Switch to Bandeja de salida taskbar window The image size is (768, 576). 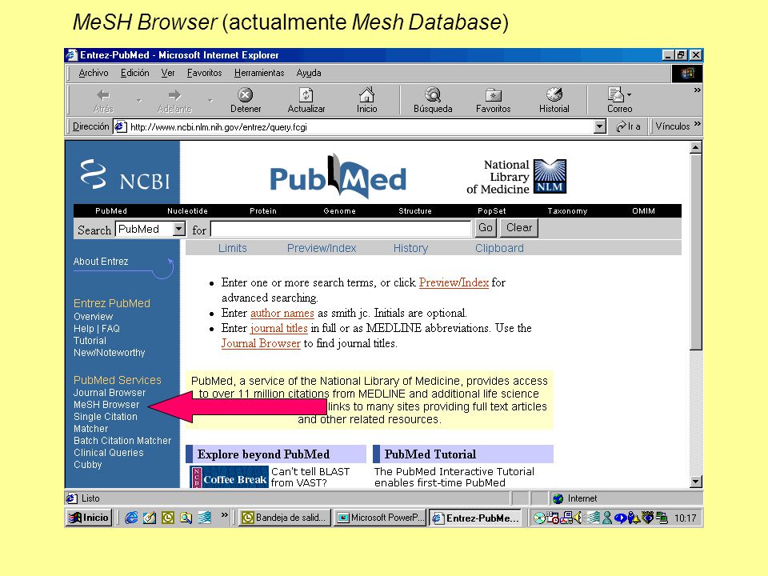[285, 518]
